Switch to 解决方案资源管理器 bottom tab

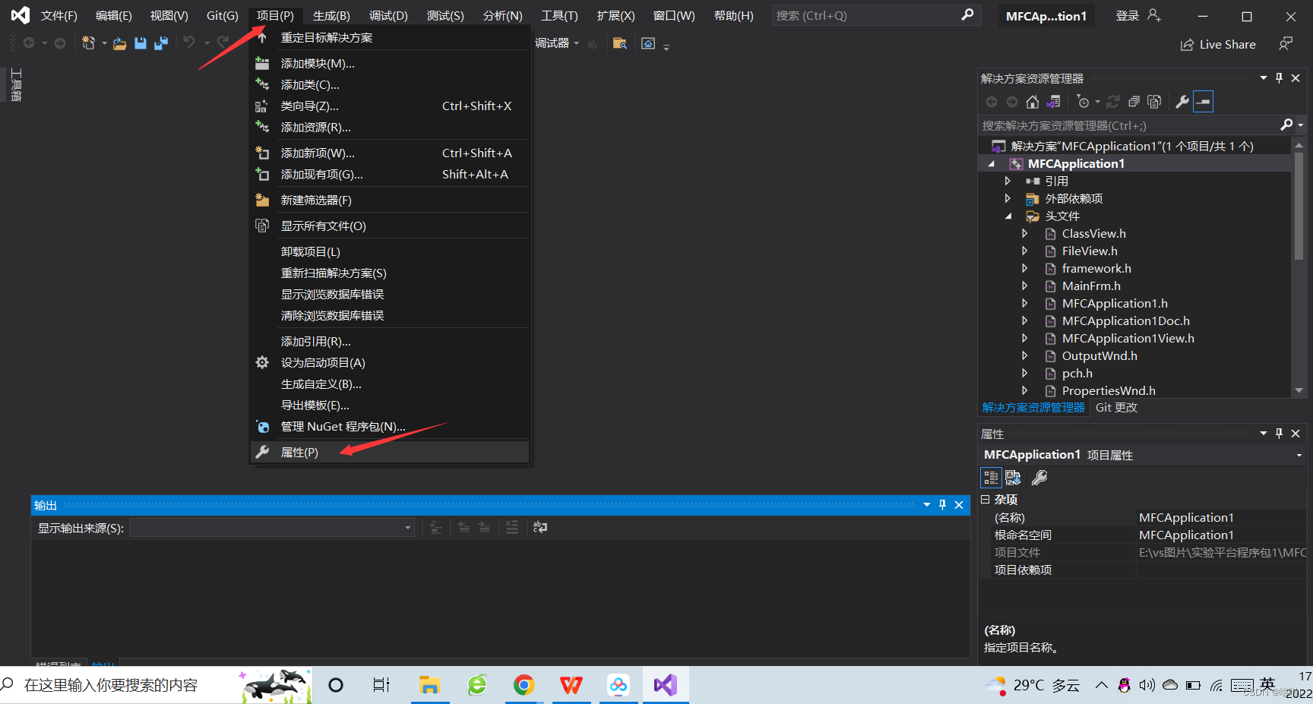click(x=1033, y=408)
